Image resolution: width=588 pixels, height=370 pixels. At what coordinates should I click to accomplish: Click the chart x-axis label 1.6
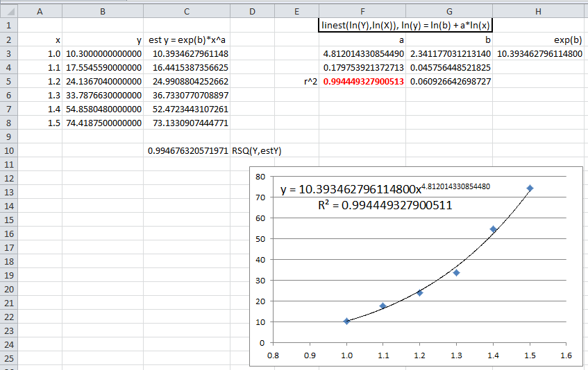point(566,355)
